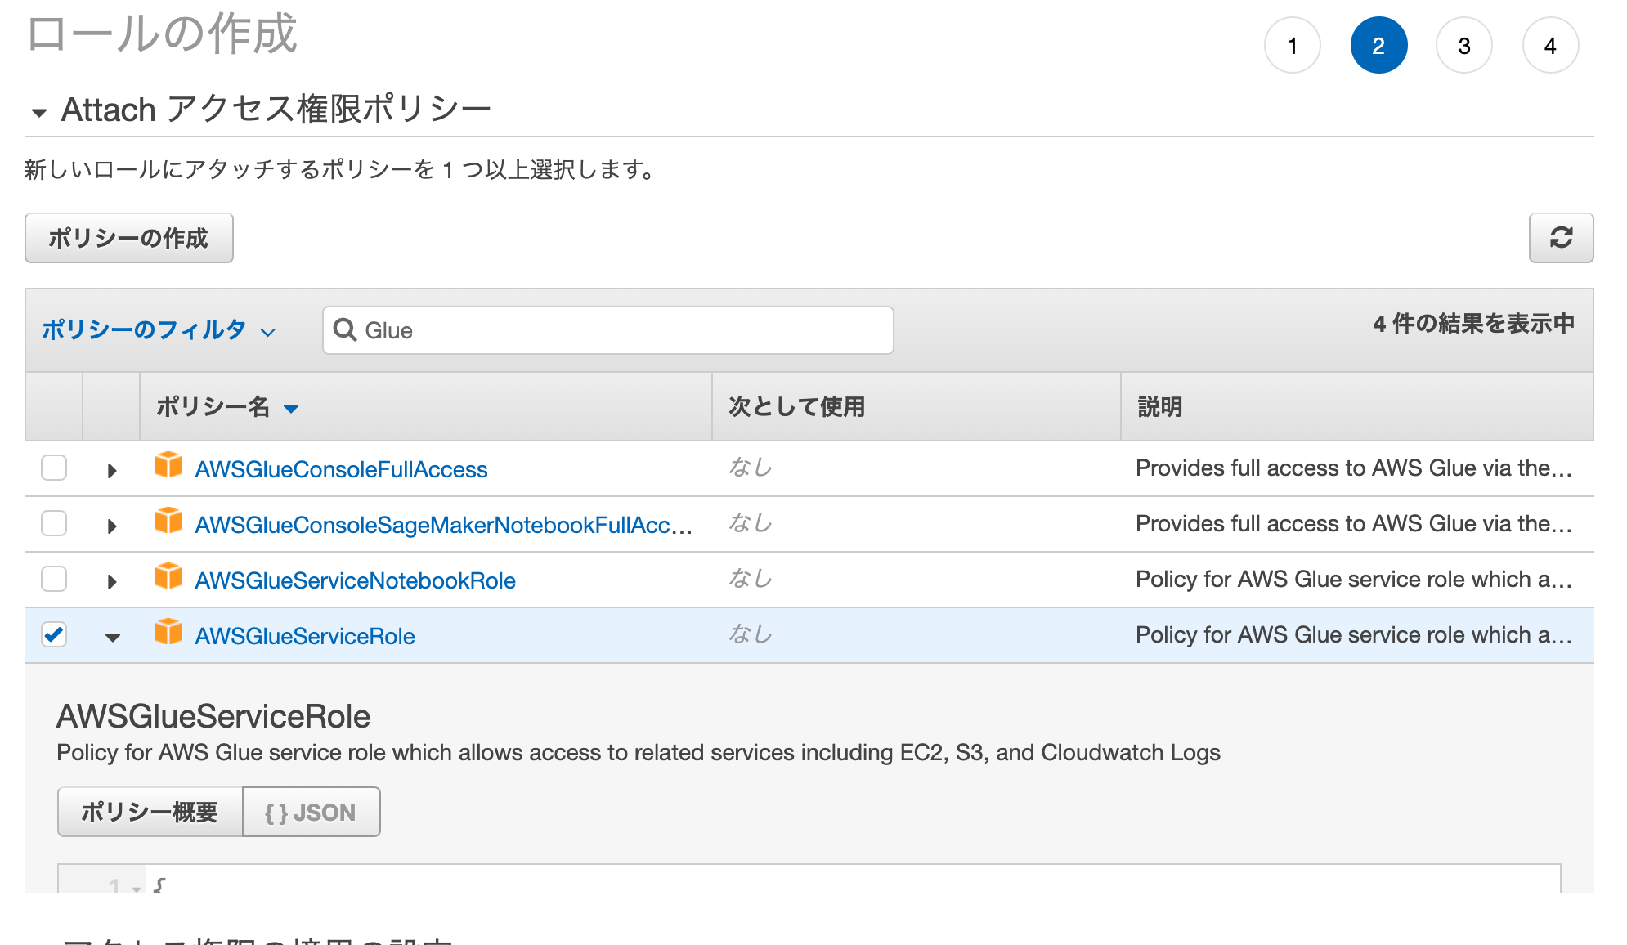This screenshot has width=1627, height=945.
Task: Tick the AWSGlueServiceNotebookRole checkbox
Action: tap(54, 579)
